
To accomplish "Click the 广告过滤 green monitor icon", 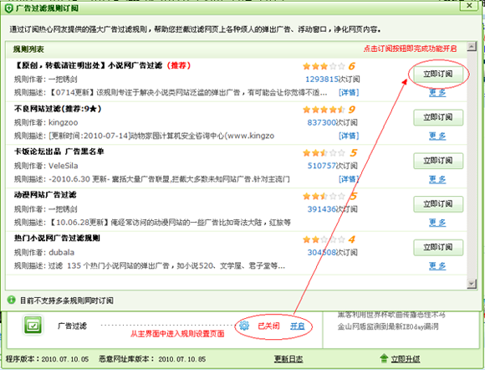I will (33, 325).
